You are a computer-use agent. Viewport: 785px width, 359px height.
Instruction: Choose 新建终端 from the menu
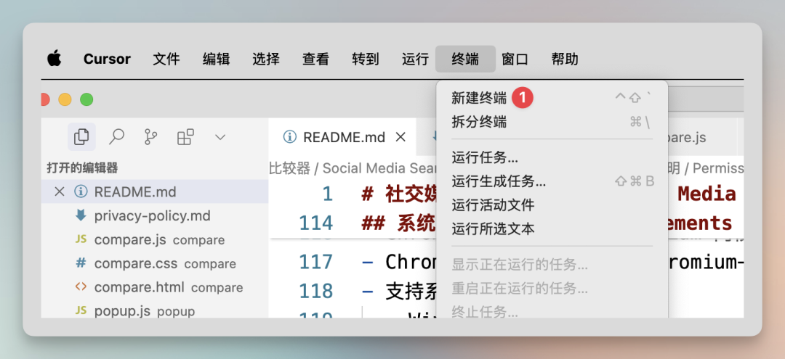pos(552,98)
